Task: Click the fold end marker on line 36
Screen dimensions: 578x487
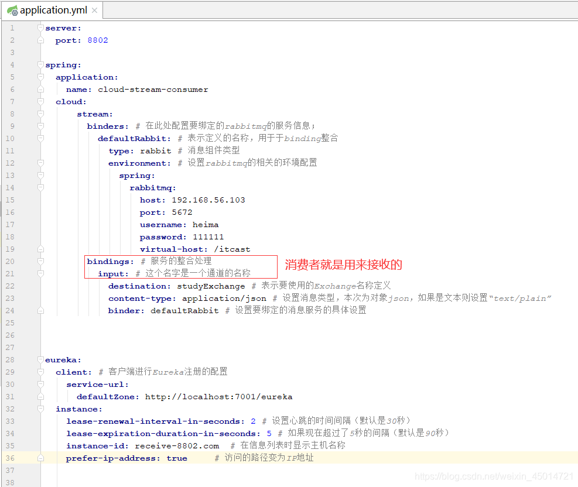Action: [40, 458]
